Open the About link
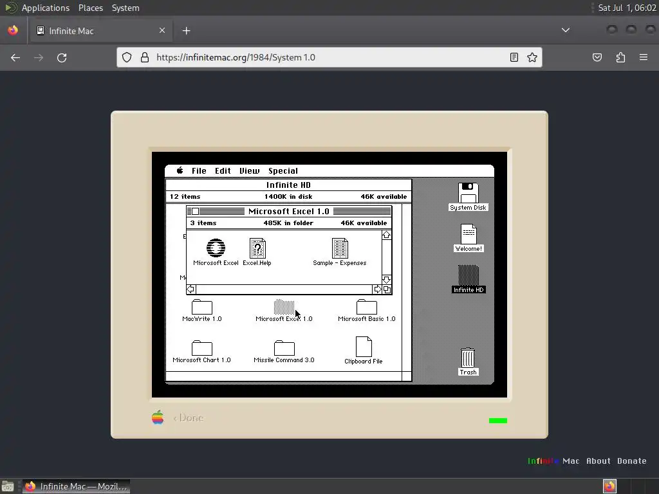The width and height of the screenshot is (659, 494). (599, 461)
